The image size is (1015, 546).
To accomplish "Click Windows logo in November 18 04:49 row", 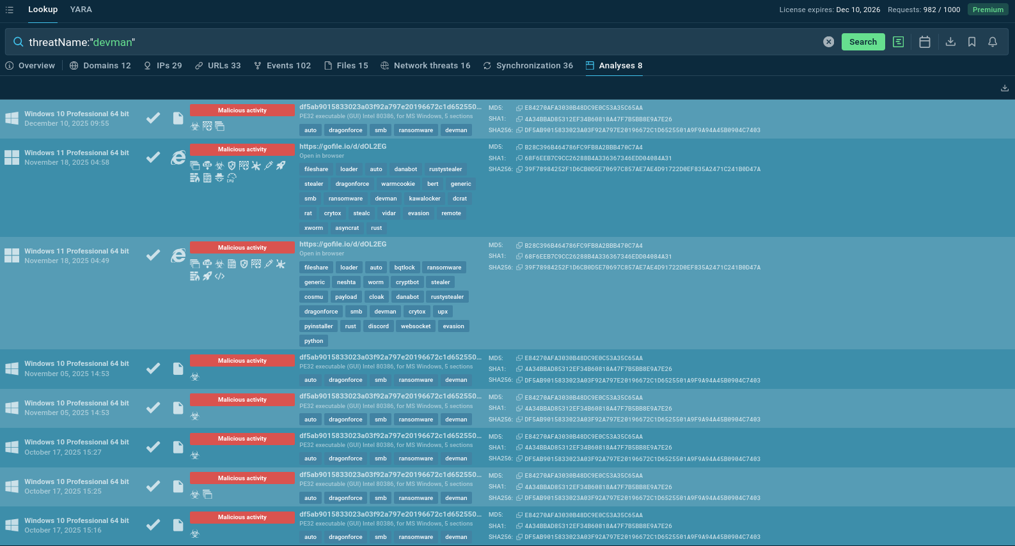I will [x=12, y=255].
